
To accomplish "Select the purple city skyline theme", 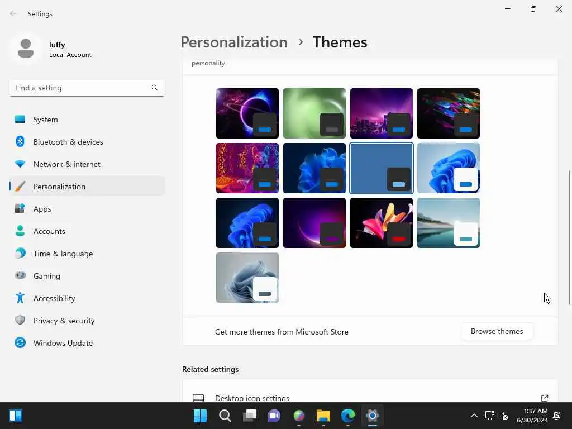I will [x=381, y=113].
